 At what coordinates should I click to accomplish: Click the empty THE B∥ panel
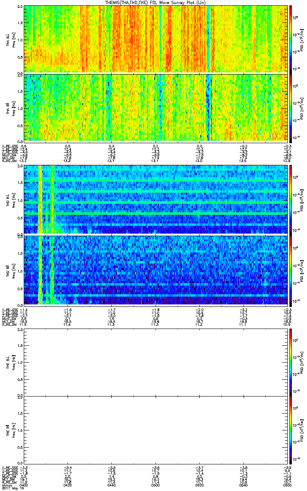point(155,430)
